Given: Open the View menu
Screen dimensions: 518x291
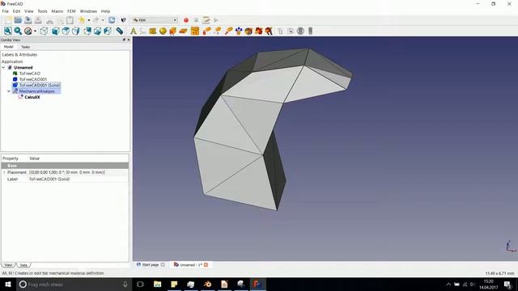Looking at the screenshot, I should (29, 11).
